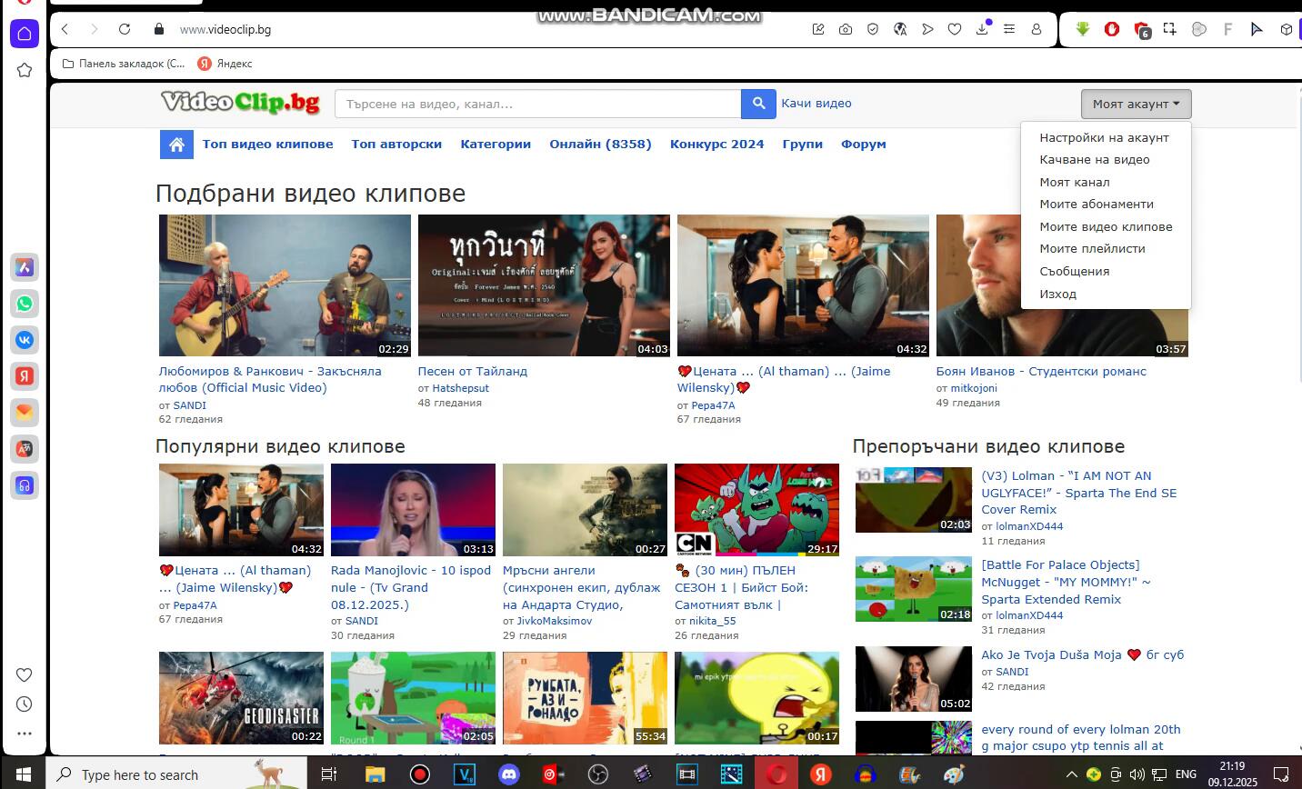Viewport: 1302px width, 789px height.
Task: Go to the site home icon
Action: click(x=176, y=145)
